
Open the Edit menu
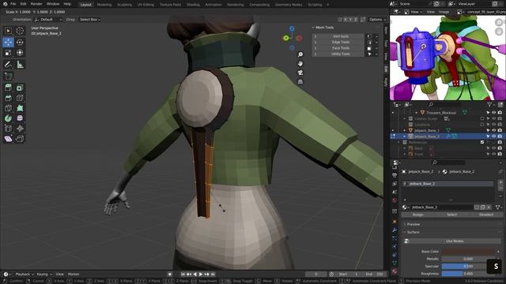click(23, 4)
